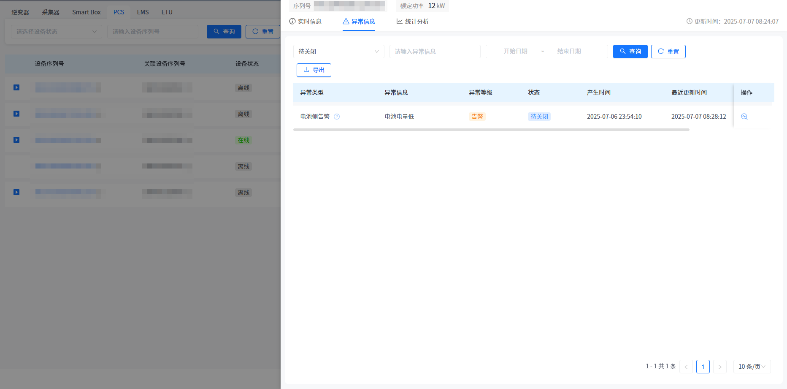The height and width of the screenshot is (389, 787).
Task: Click the 重置 button in the anomaly panel
Action: [668, 52]
